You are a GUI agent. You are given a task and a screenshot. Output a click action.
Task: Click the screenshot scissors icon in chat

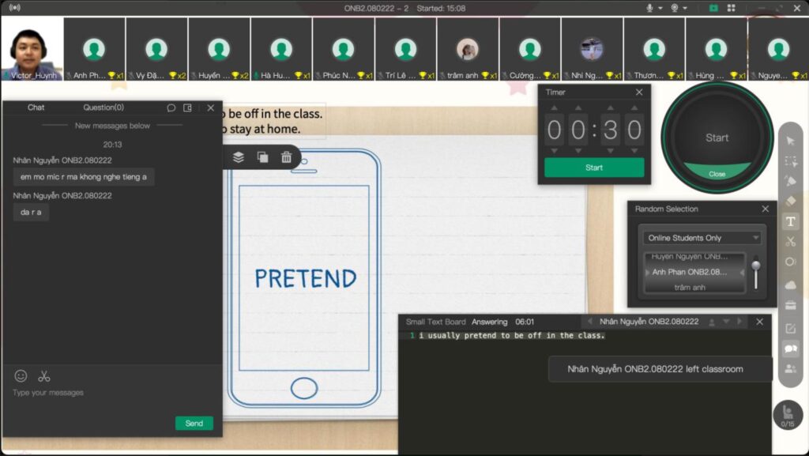pos(44,376)
